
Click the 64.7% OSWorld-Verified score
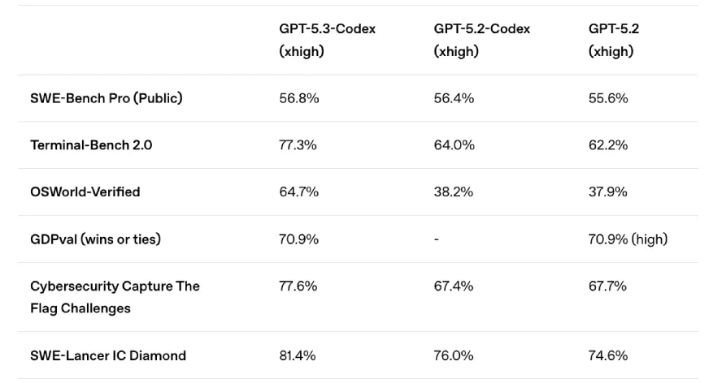coord(298,191)
